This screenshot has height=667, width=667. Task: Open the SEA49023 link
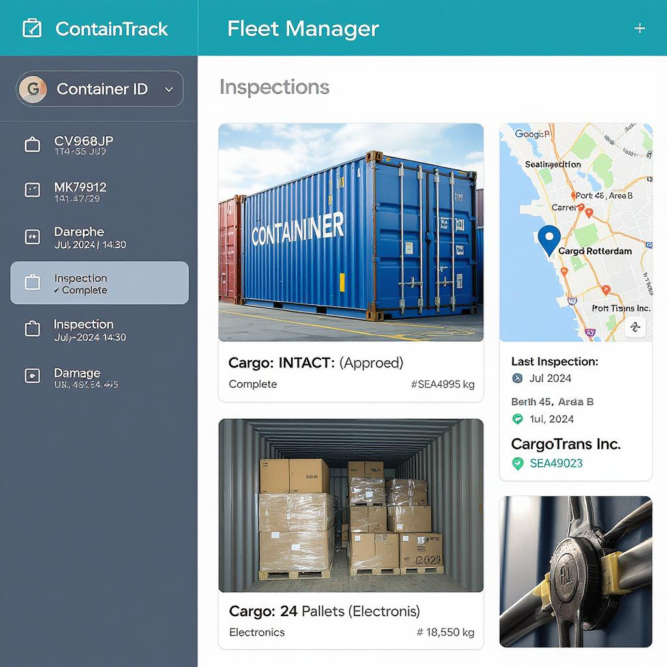(x=556, y=463)
